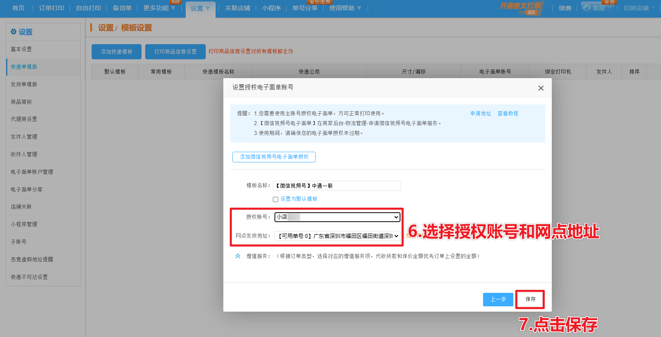Viewport: 661px width, 337px height.
Task: Open the 授权账号 dropdown
Action: click(337, 217)
